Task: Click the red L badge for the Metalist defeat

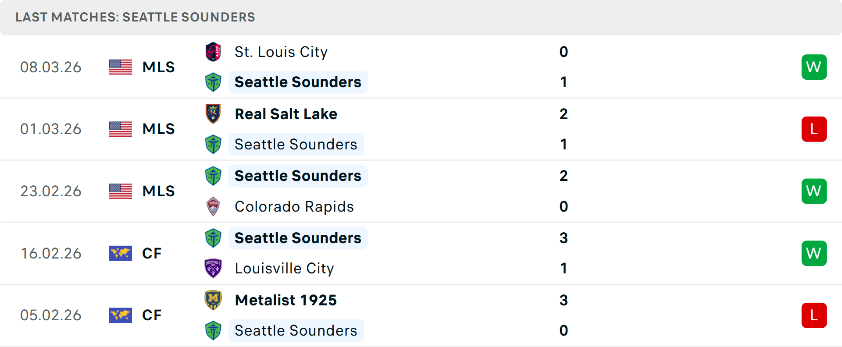Action: (x=814, y=315)
